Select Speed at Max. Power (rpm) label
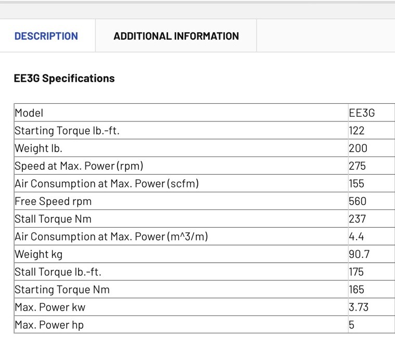This screenshot has height=346, width=395. [x=79, y=166]
